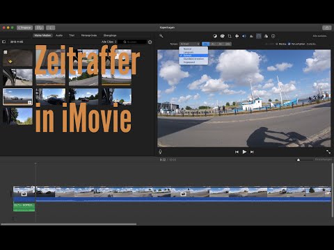Toggle the media library sidebar
334x250 pixels.
3,42
